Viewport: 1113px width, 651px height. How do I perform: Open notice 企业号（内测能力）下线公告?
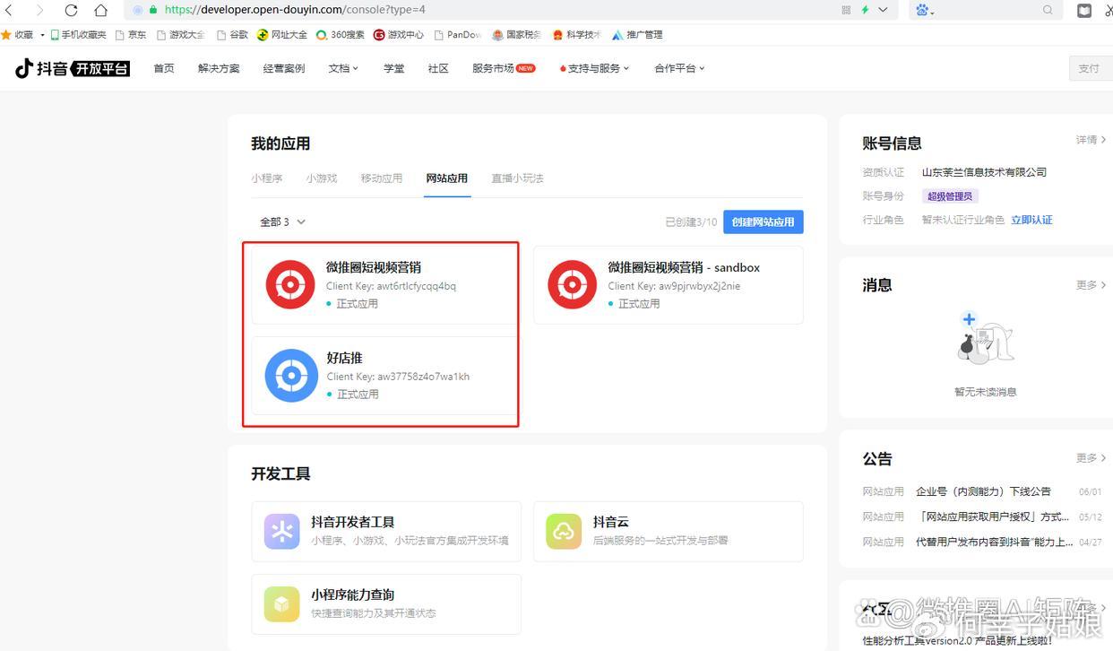pyautogui.click(x=983, y=491)
